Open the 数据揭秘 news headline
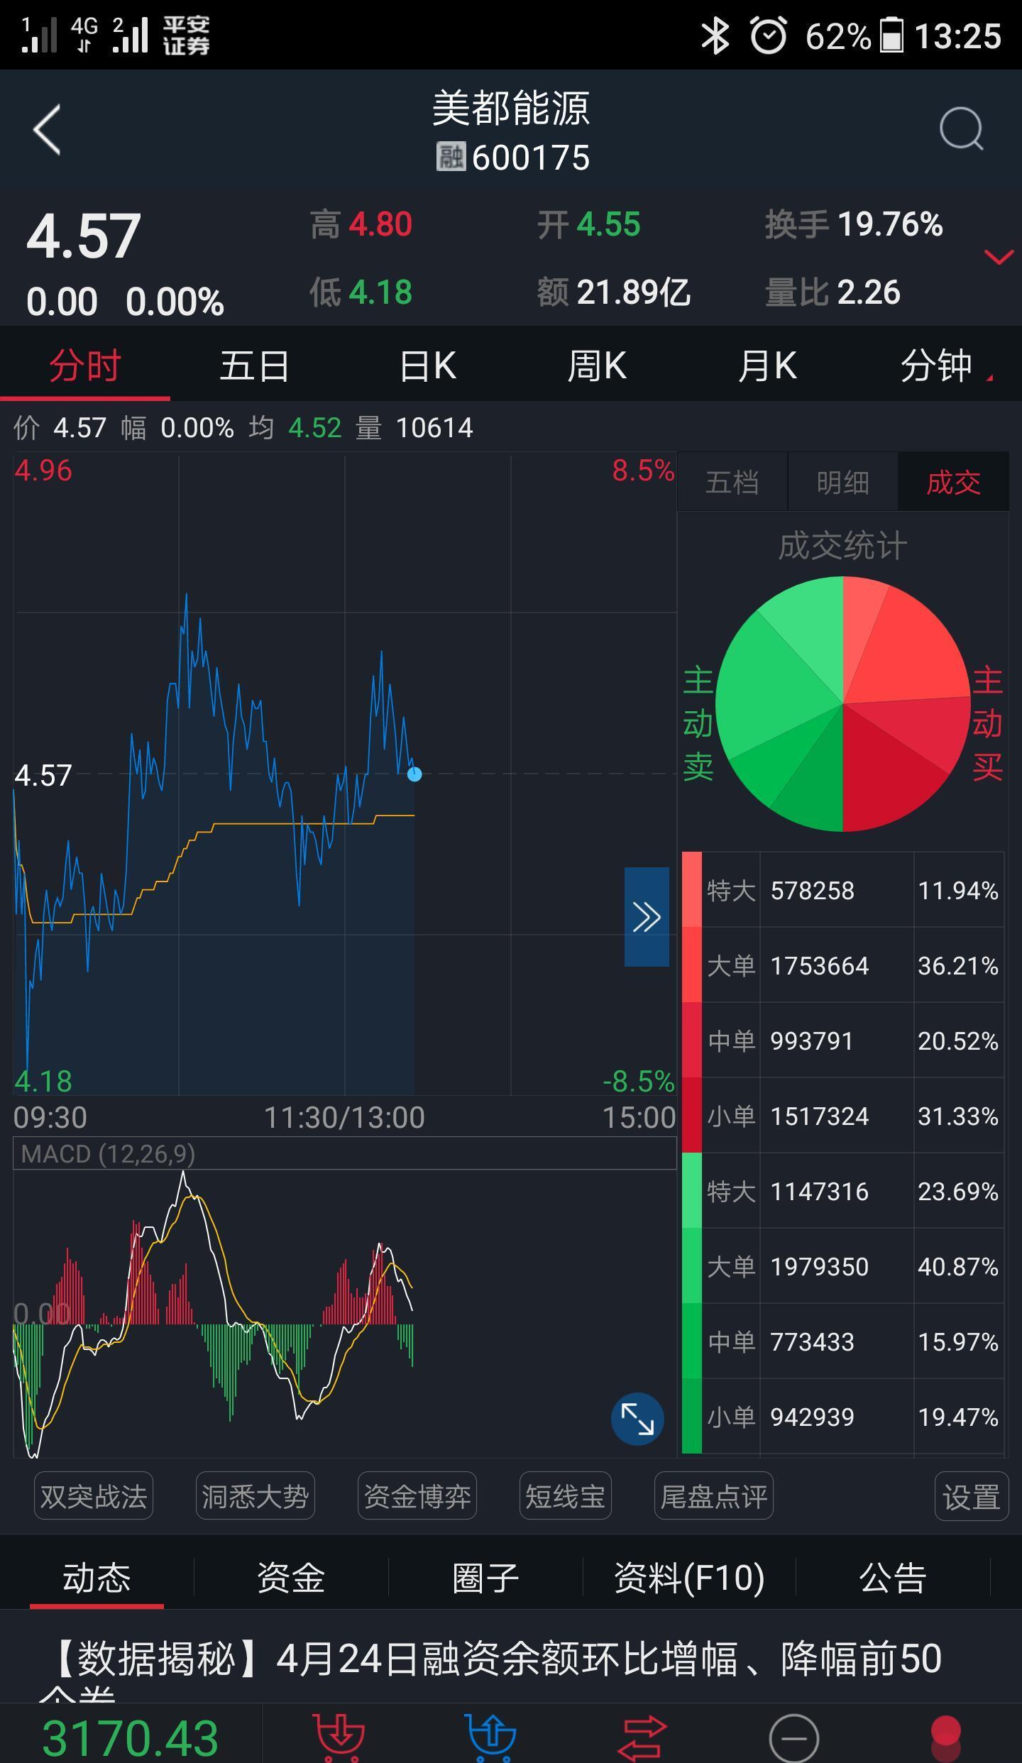 point(497,1659)
